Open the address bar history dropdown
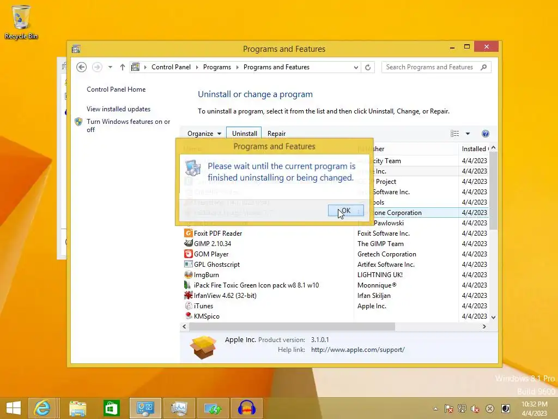 click(x=355, y=67)
